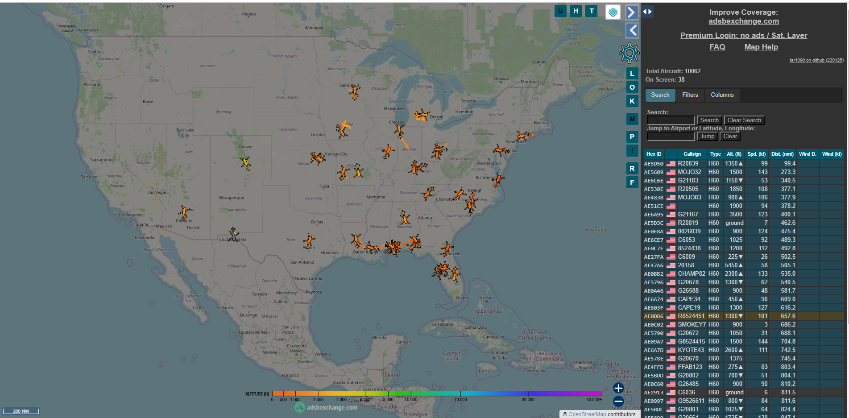Image resolution: width=849 pixels, height=418 pixels.
Task: Click the Search button
Action: [x=709, y=120]
